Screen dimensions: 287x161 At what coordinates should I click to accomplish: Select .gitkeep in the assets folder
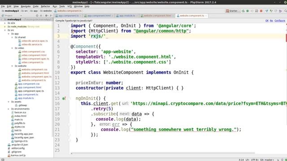(x=22, y=106)
